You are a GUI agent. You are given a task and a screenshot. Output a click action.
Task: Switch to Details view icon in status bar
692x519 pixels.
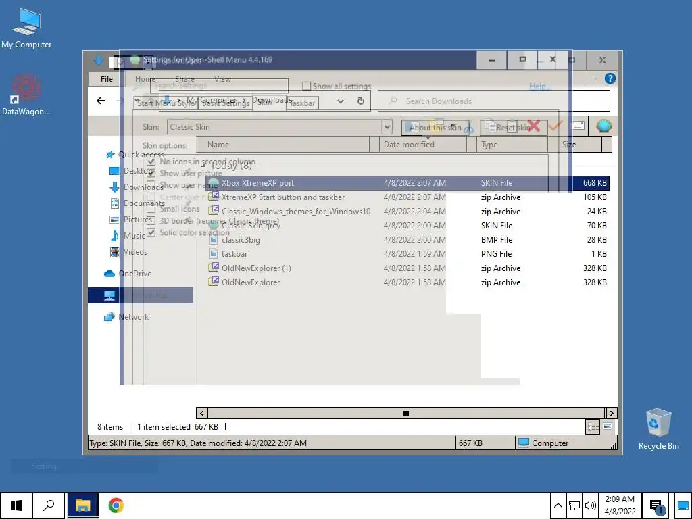click(x=593, y=426)
